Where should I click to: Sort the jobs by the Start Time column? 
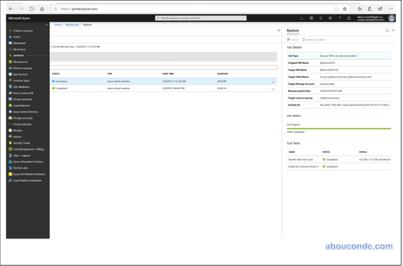pos(169,73)
